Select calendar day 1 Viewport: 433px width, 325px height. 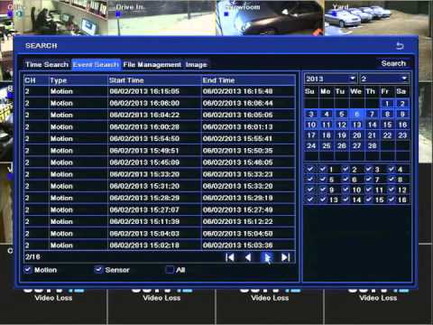pos(387,104)
